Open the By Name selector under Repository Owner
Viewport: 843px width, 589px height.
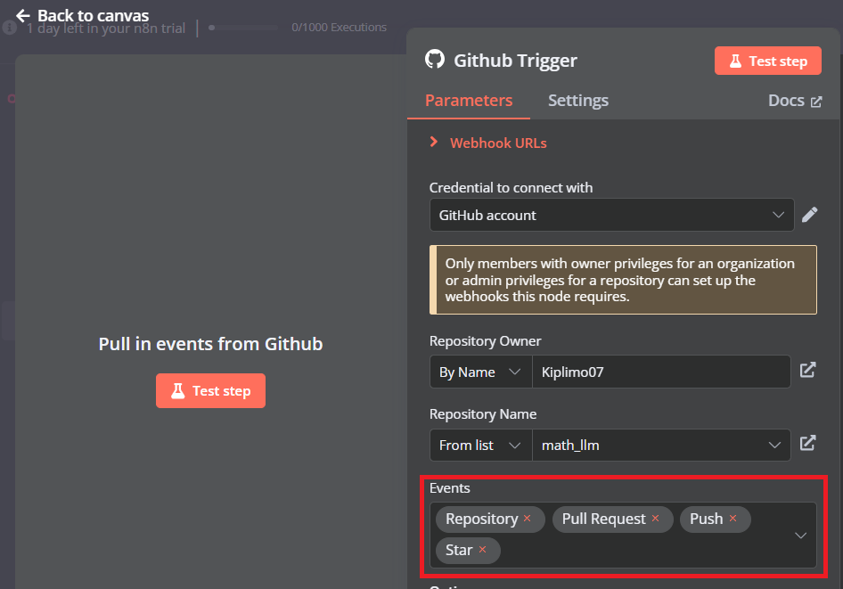pyautogui.click(x=480, y=370)
